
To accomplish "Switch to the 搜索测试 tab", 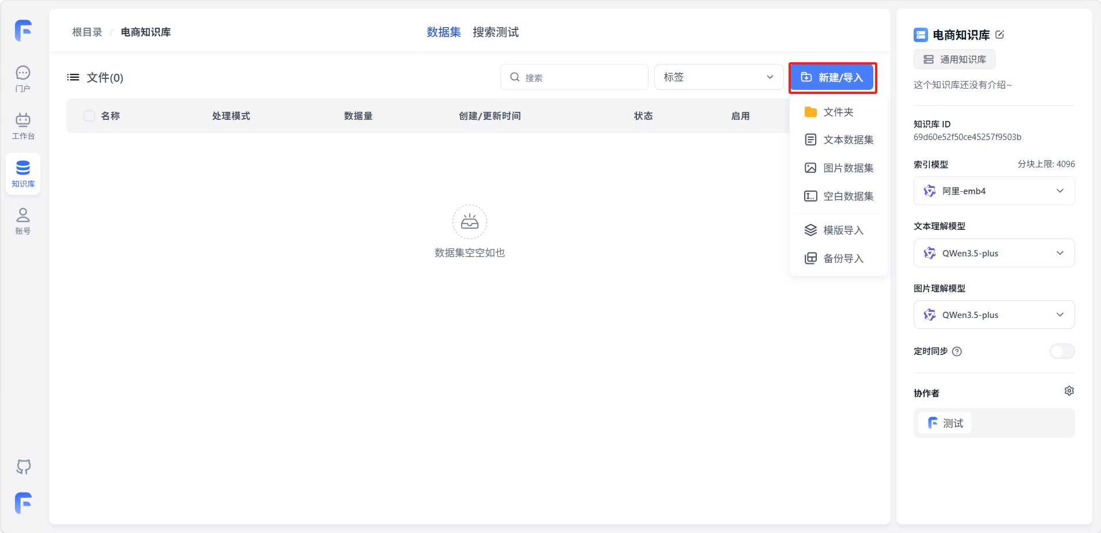I will (495, 32).
